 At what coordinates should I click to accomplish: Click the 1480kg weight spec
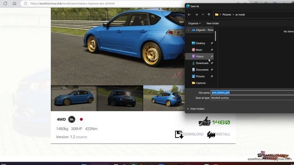point(62,129)
